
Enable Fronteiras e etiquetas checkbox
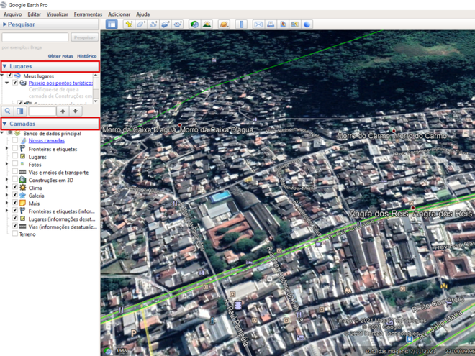[15, 148]
